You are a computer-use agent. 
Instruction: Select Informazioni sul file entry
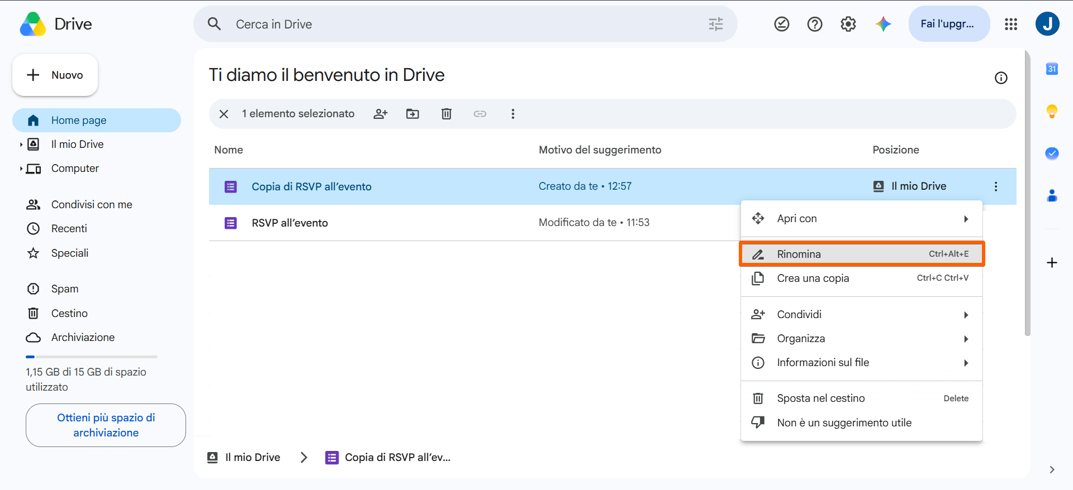[x=862, y=363]
